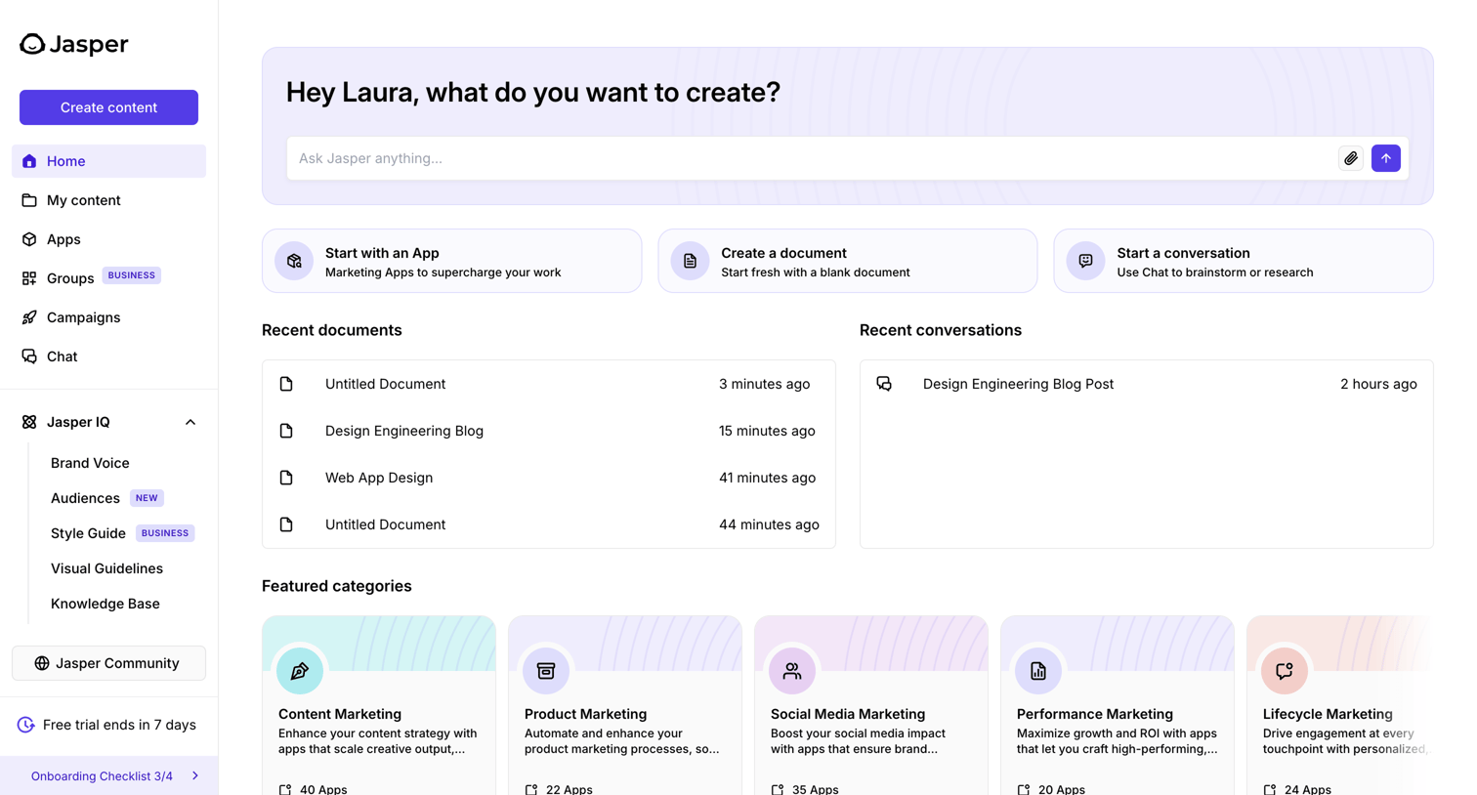Click the free trial clock icon
This screenshot has width=1477, height=795.
click(x=26, y=725)
